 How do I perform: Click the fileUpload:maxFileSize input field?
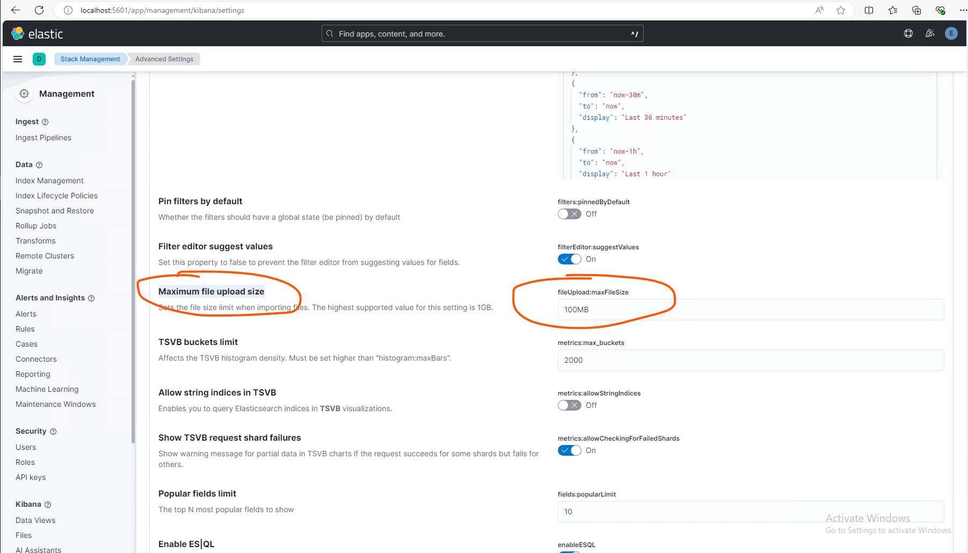[x=750, y=310]
